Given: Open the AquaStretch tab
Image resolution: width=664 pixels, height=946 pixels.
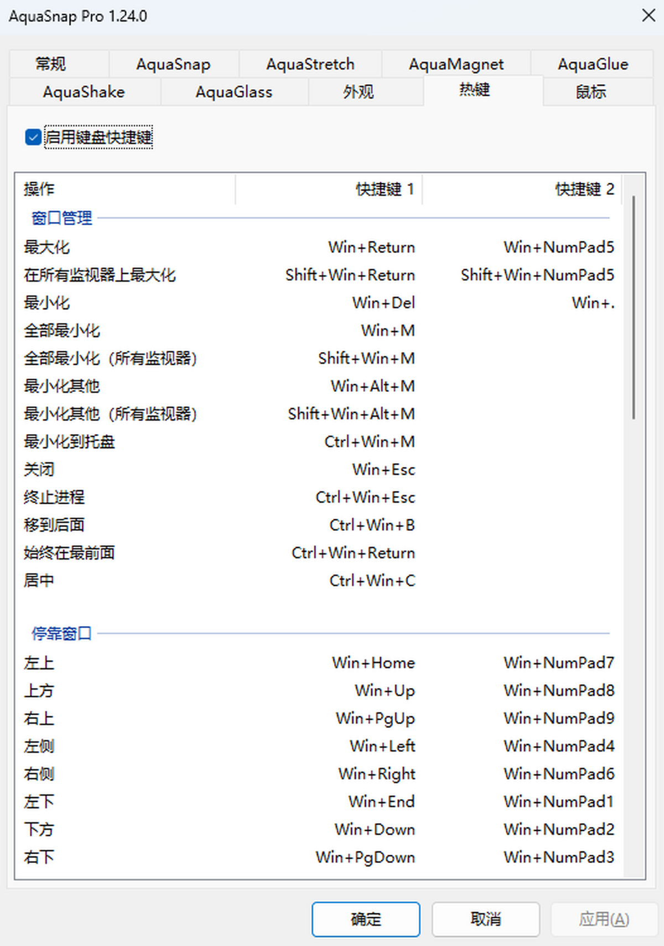Looking at the screenshot, I should (x=310, y=64).
